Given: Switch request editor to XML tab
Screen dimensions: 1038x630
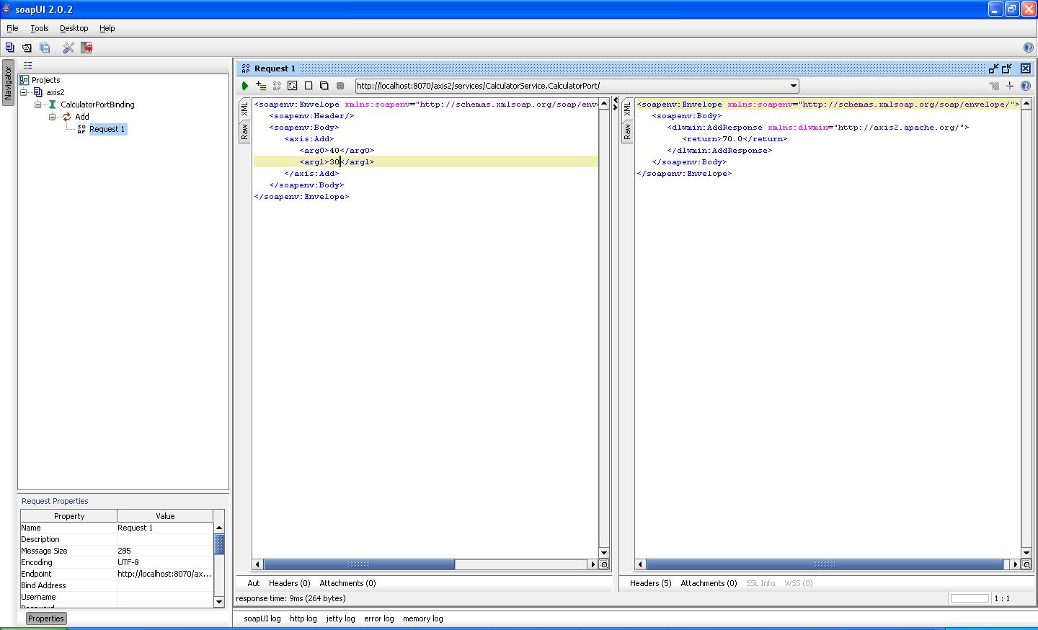Looking at the screenshot, I should tap(244, 109).
